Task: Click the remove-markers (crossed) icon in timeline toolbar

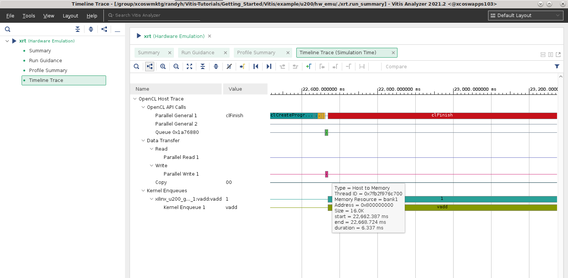Action: pyautogui.click(x=229, y=66)
